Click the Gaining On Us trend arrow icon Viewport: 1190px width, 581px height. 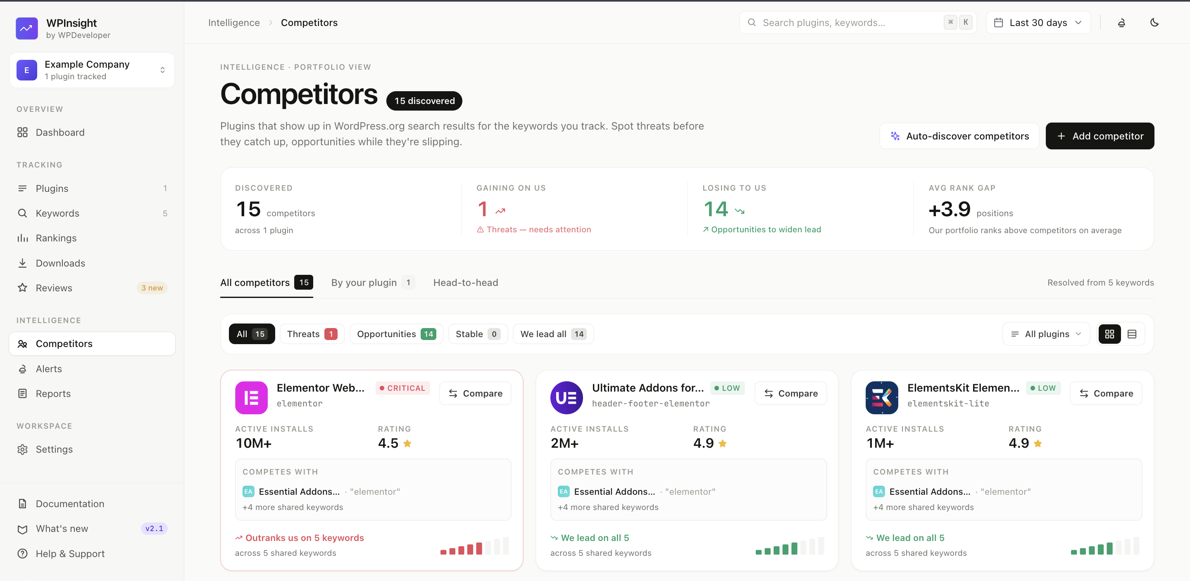(x=500, y=211)
